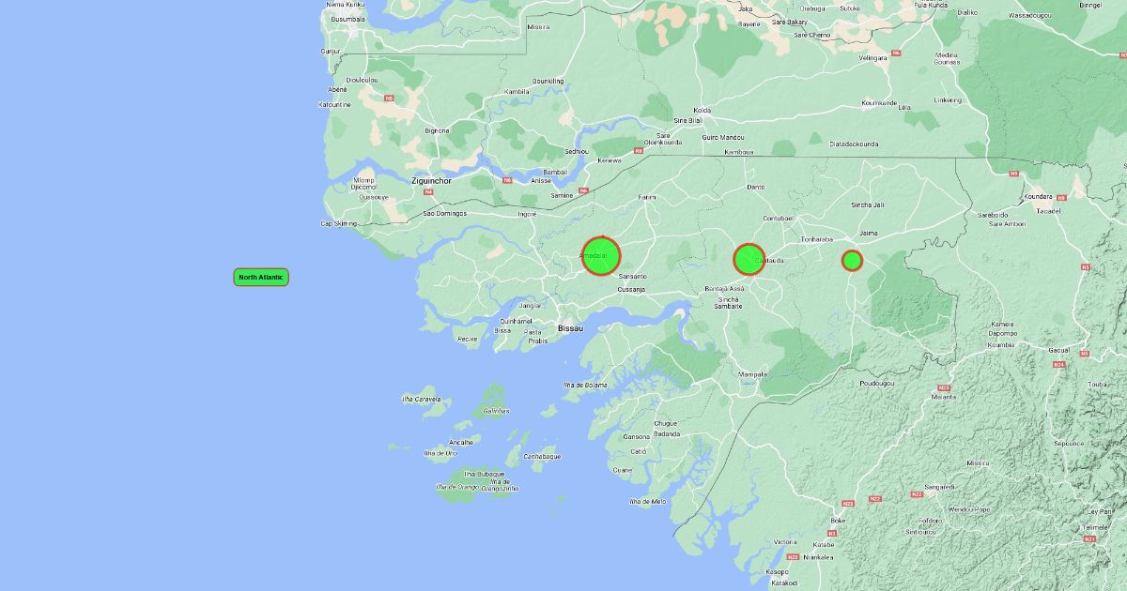This screenshot has width=1127, height=591.
Task: Click the Bignona town label
Action: tap(437, 130)
